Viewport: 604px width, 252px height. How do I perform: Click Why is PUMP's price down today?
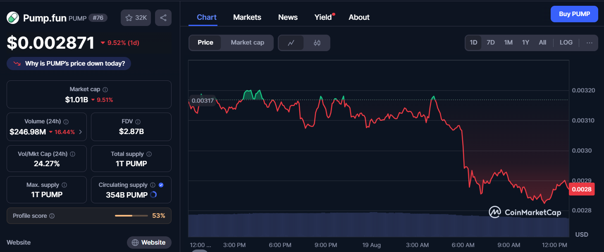[x=69, y=64]
